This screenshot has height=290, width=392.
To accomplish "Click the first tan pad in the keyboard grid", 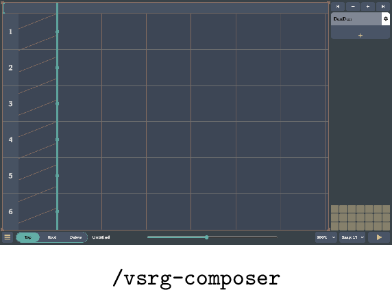I will pos(334,209).
